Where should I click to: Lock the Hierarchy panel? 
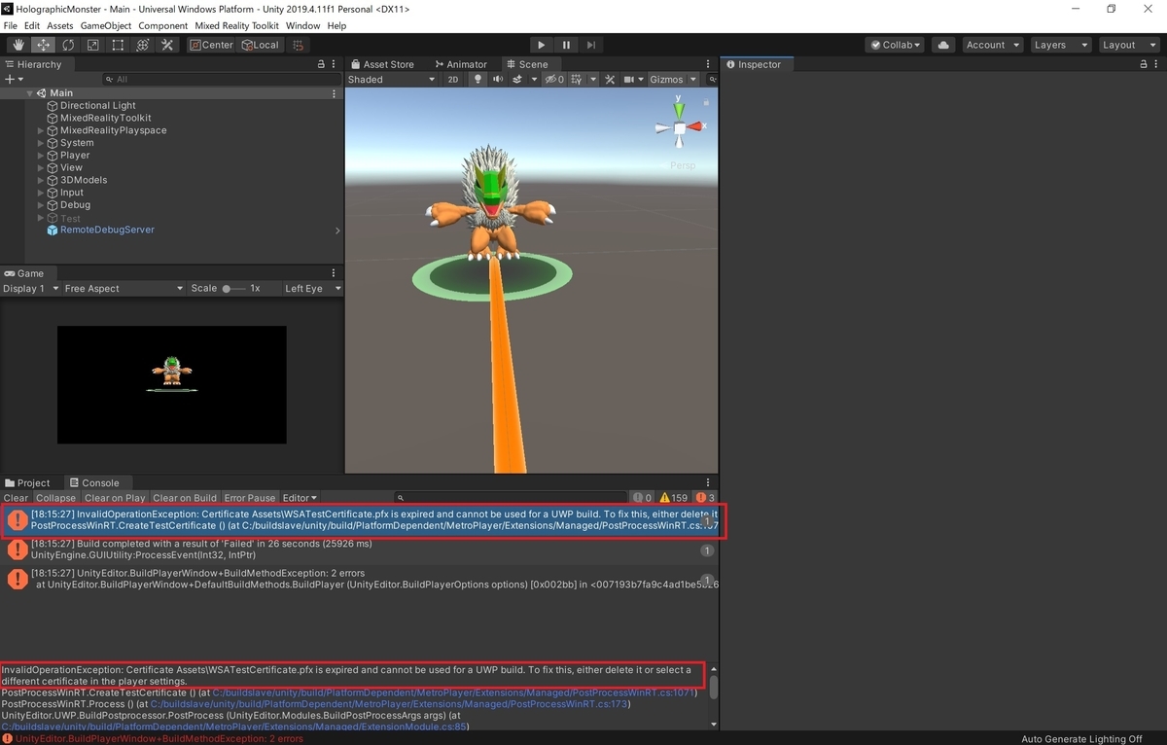pos(321,64)
